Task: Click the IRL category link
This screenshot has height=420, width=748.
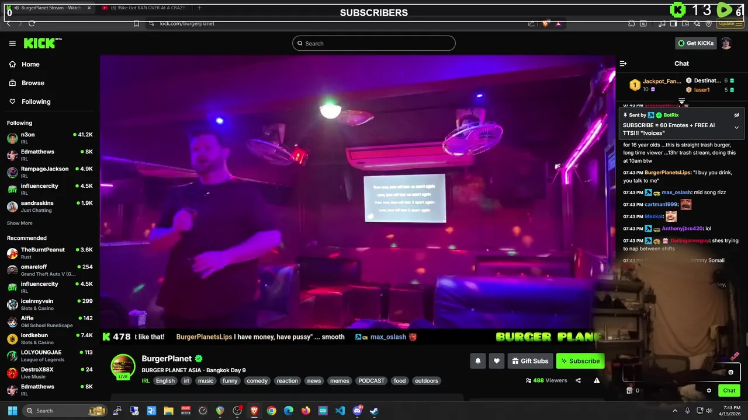Action: tap(146, 381)
